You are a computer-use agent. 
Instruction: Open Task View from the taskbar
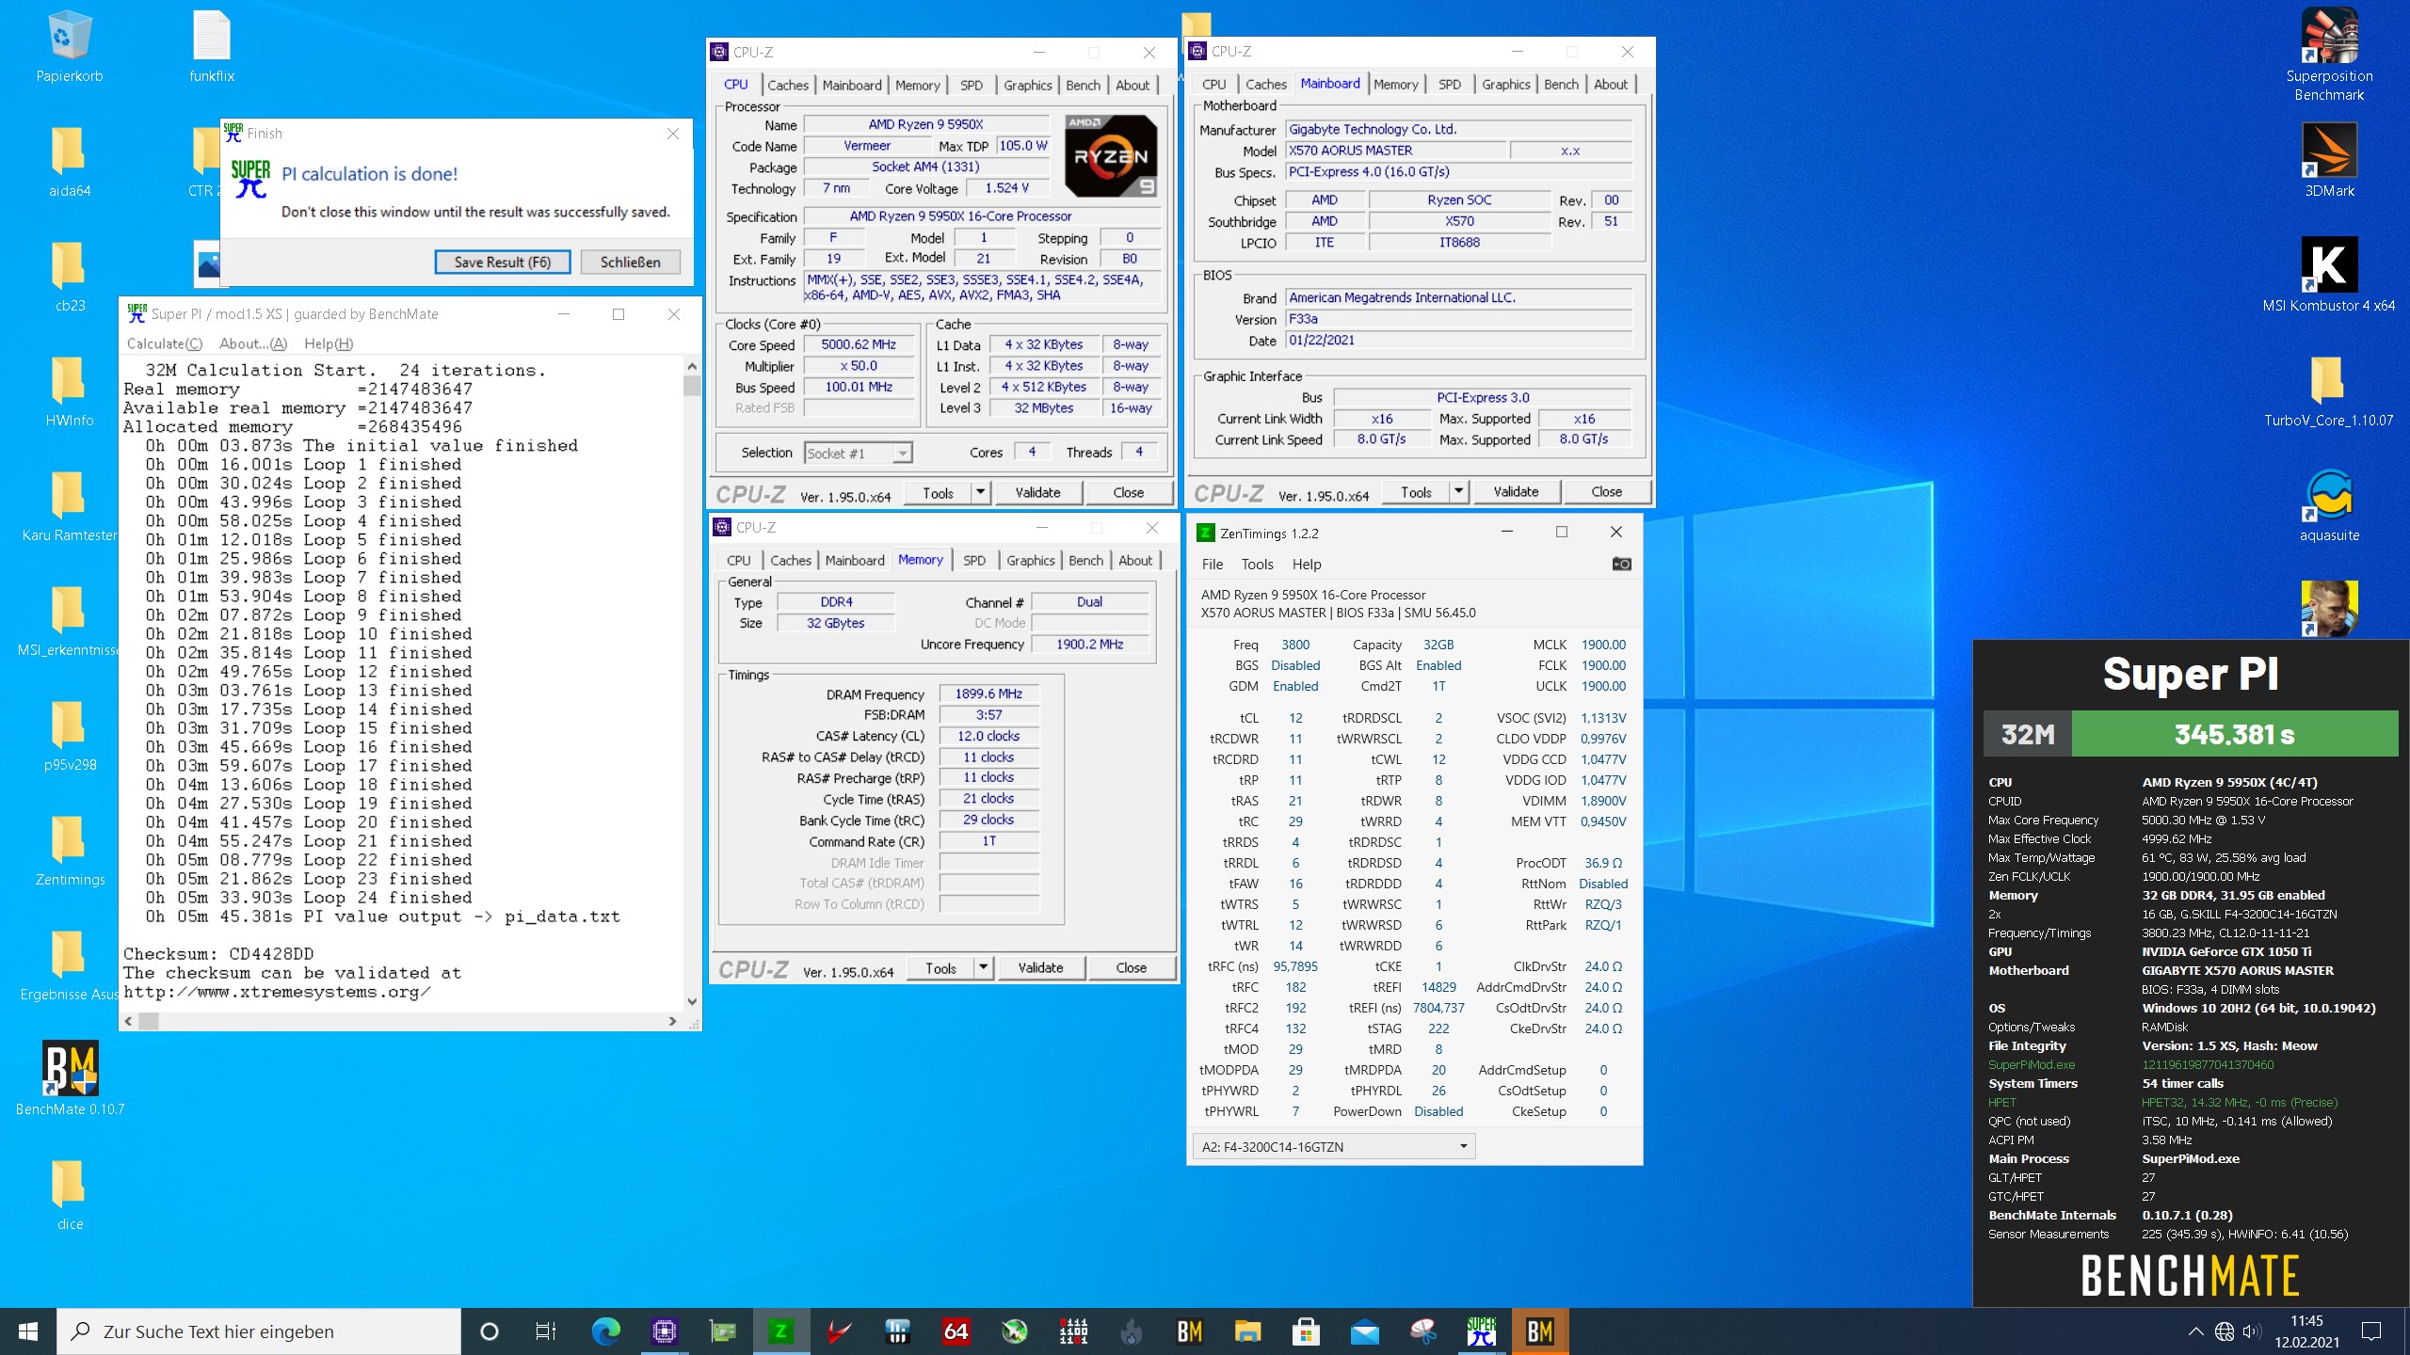tap(545, 1331)
